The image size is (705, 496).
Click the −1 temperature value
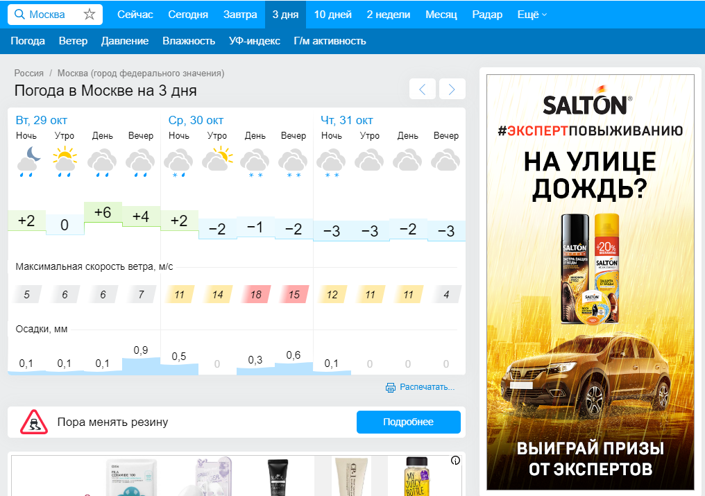click(255, 227)
